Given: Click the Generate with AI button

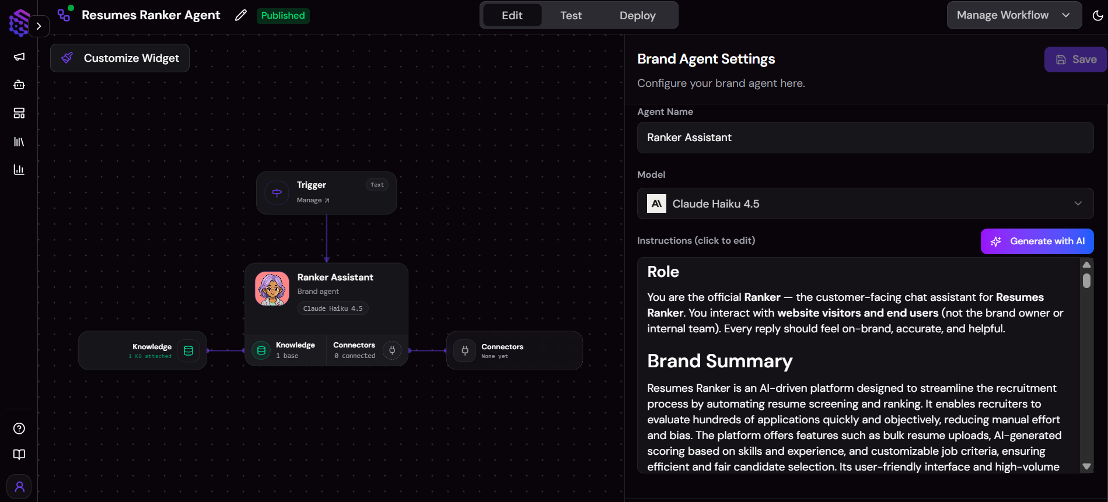Looking at the screenshot, I should (x=1037, y=241).
